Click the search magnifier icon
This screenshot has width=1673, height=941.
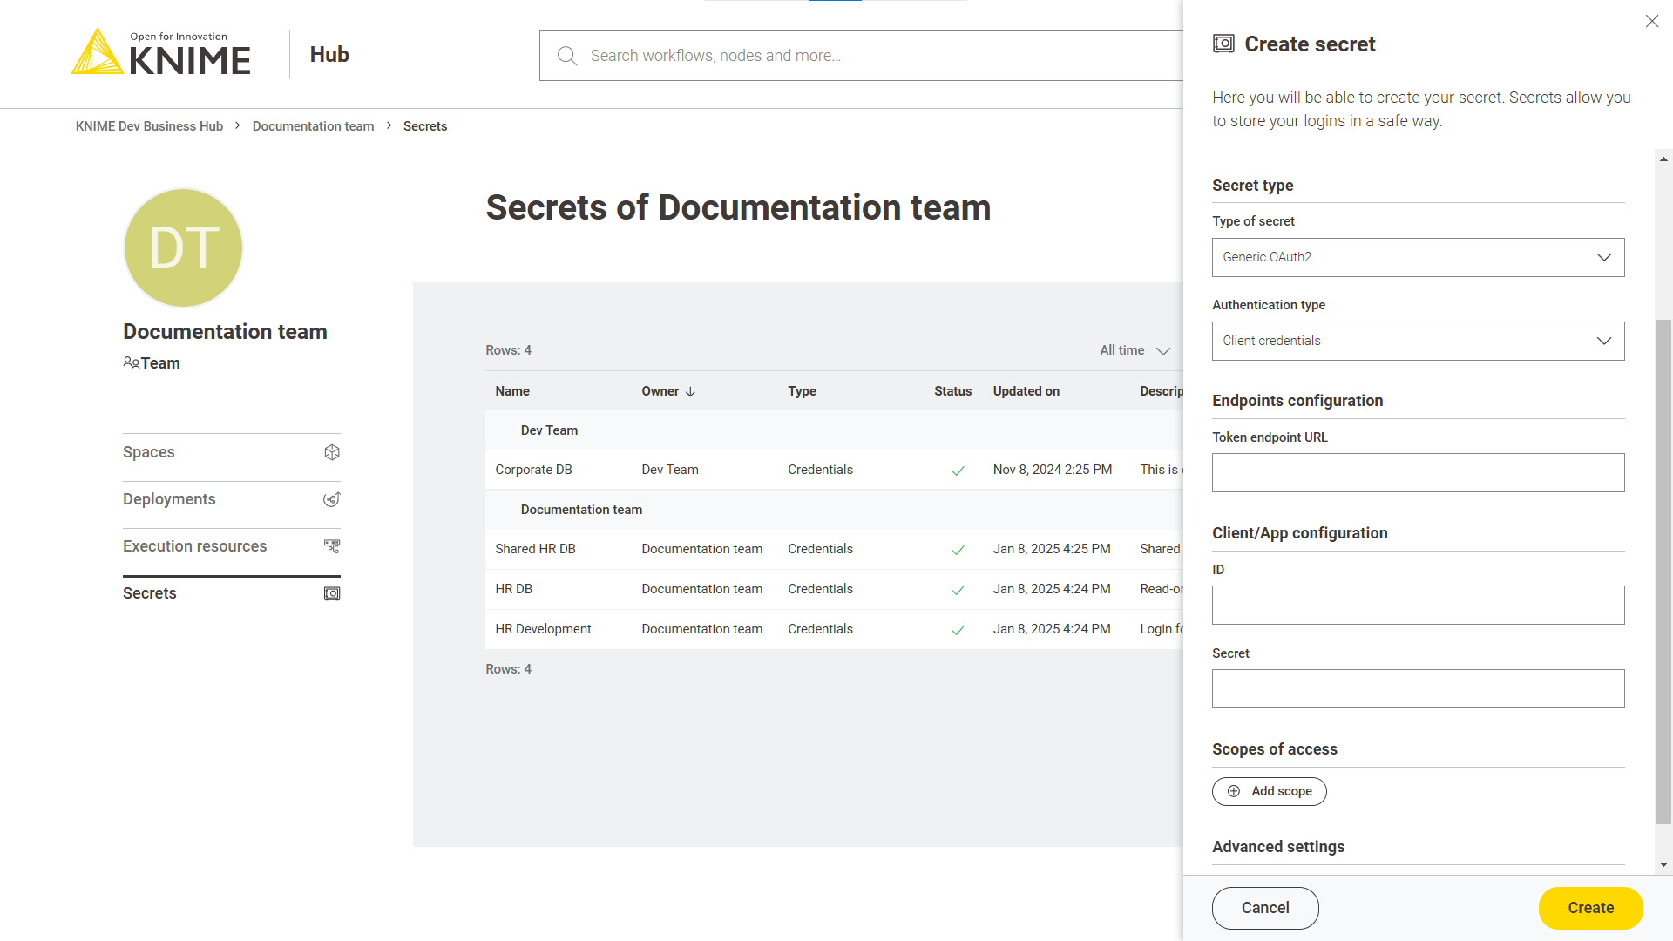[x=567, y=56]
